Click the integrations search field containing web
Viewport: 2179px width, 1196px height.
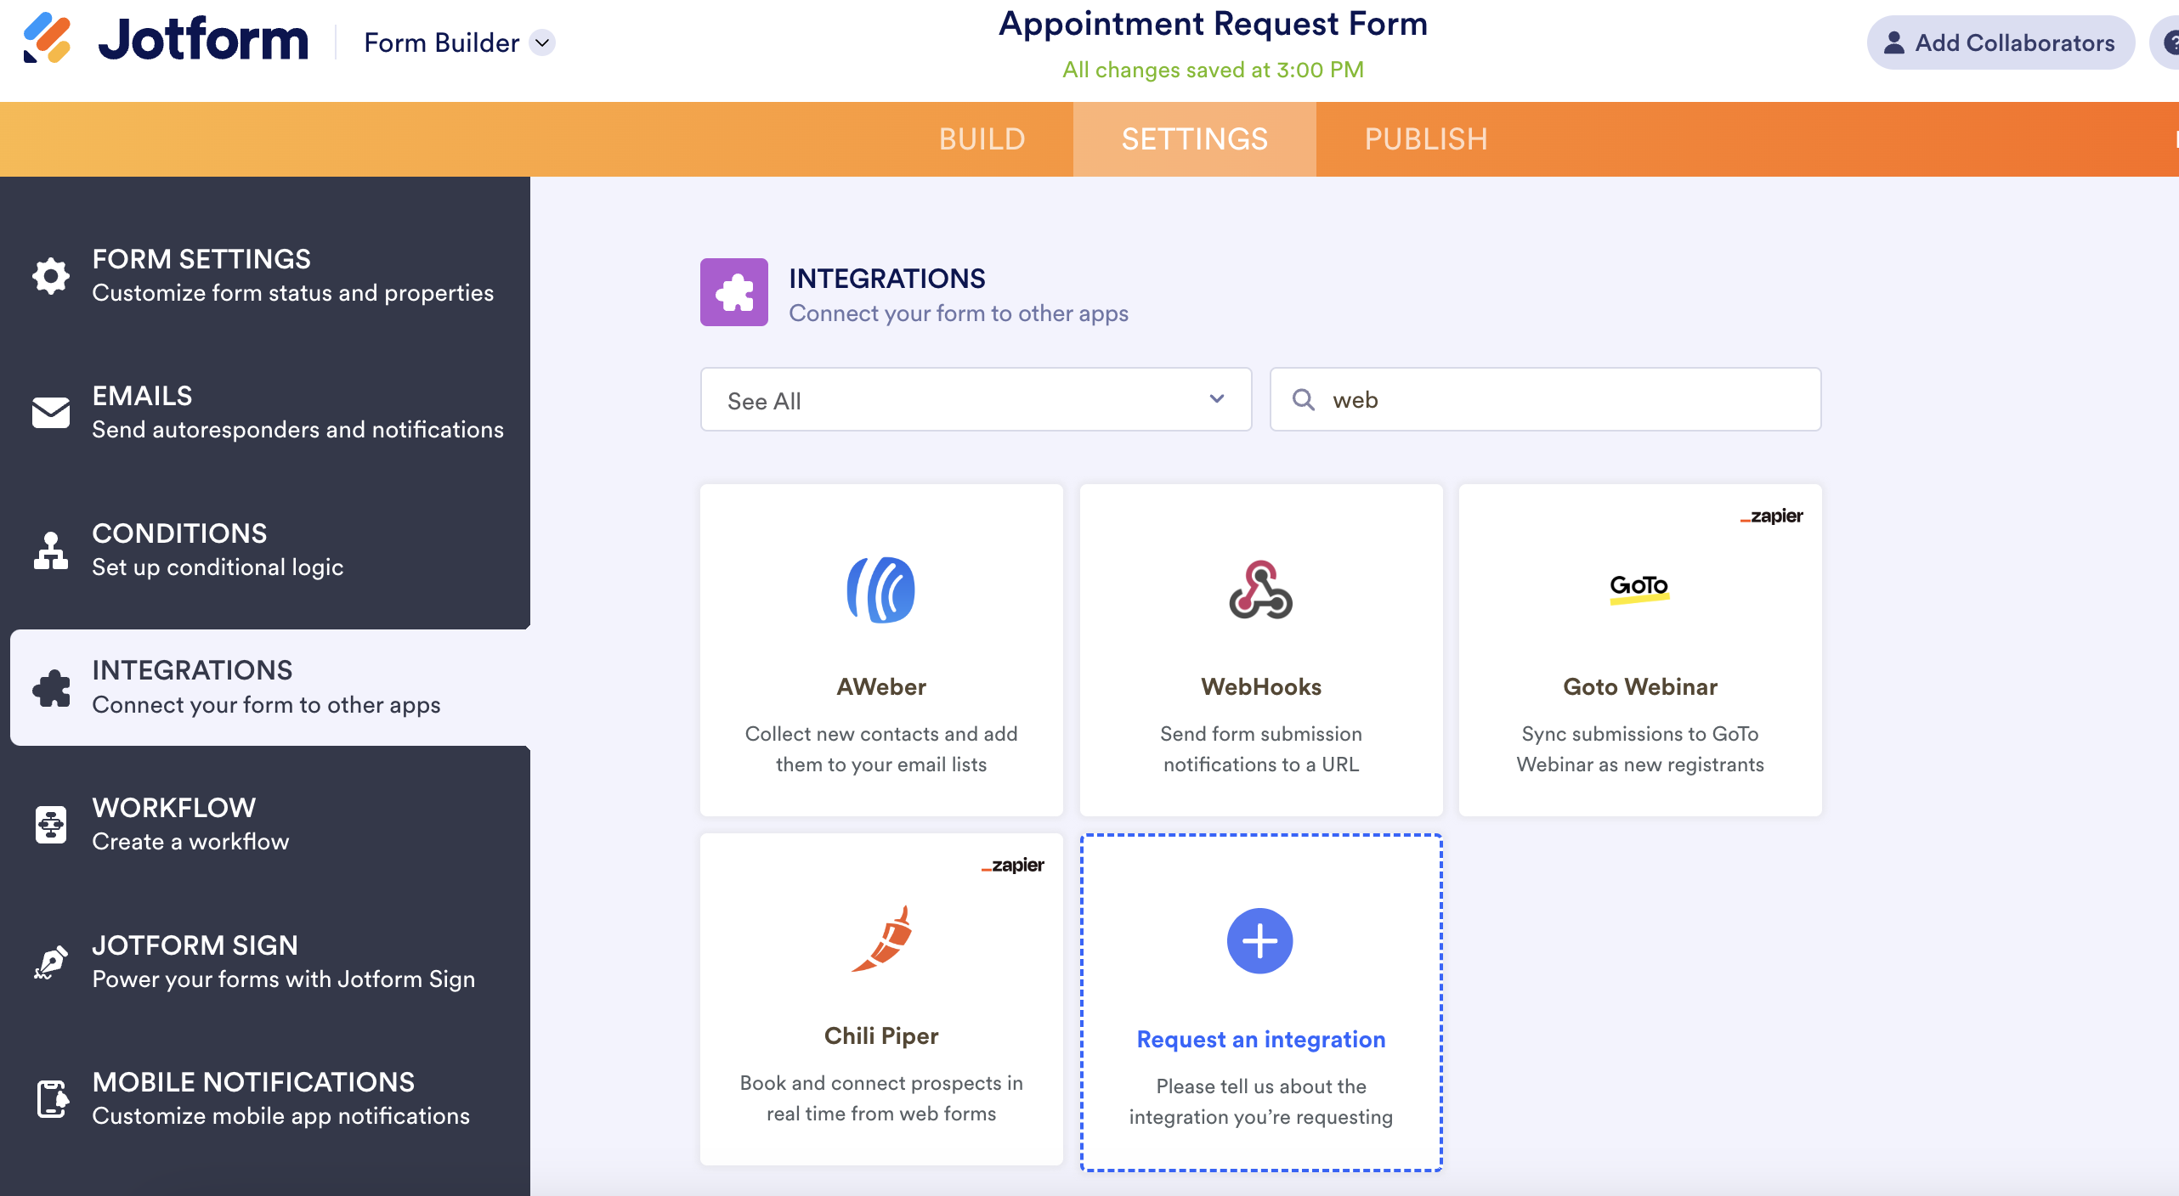coord(1545,399)
